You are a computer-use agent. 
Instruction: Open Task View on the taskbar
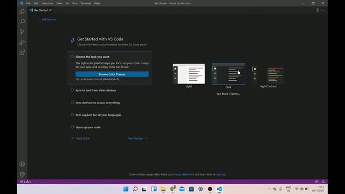click(144, 189)
